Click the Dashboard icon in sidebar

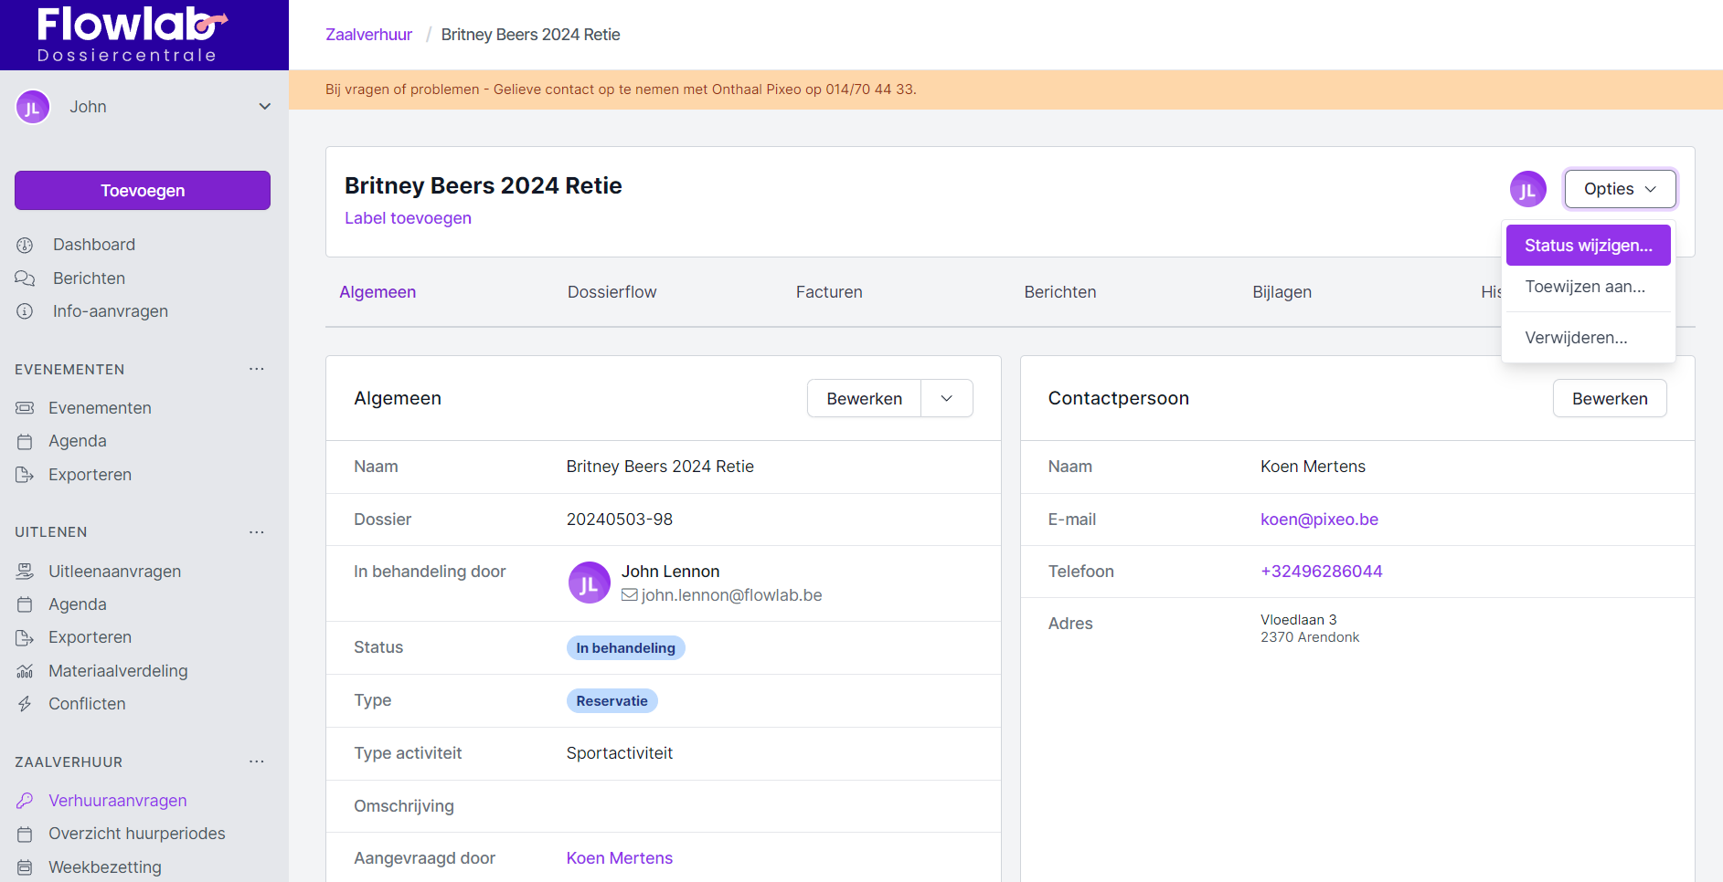coord(25,245)
